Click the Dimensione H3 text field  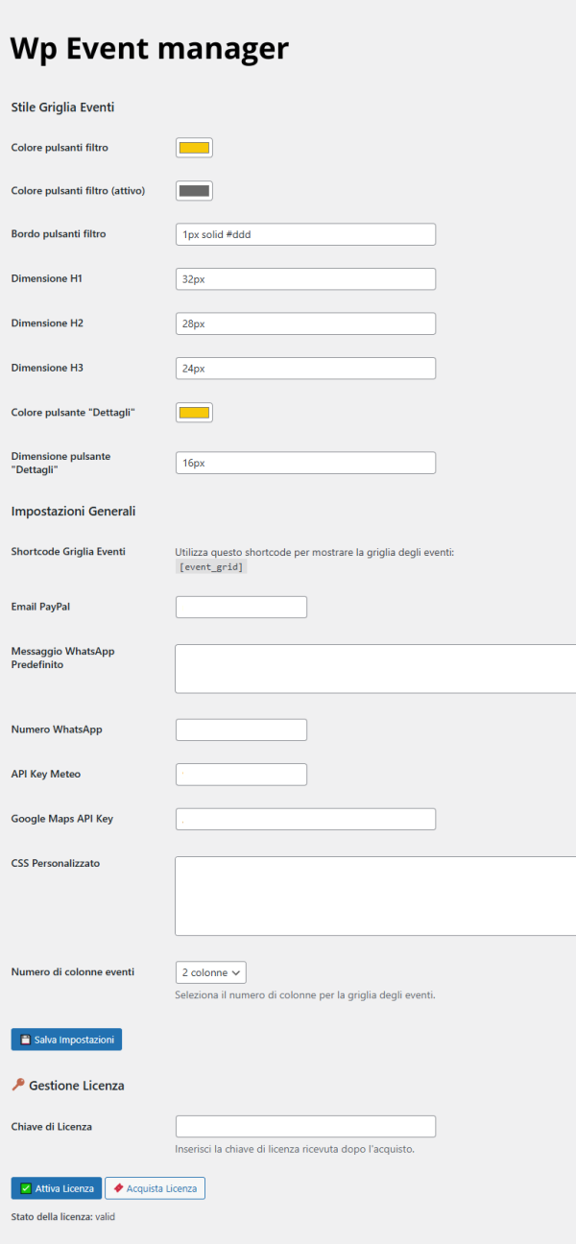click(305, 368)
